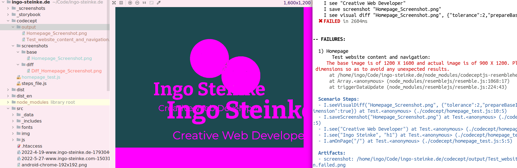This screenshot has height=168, width=517.
Task: Expand the dist folder
Action: 8,90
